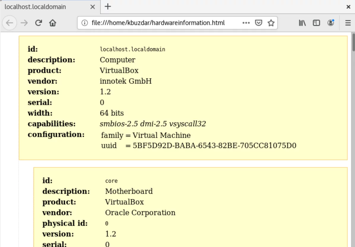355x247 pixels.
Task: Bookmark this page with the star
Action: pyautogui.click(x=271, y=23)
